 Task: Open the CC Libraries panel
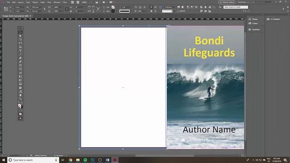click(x=273, y=19)
